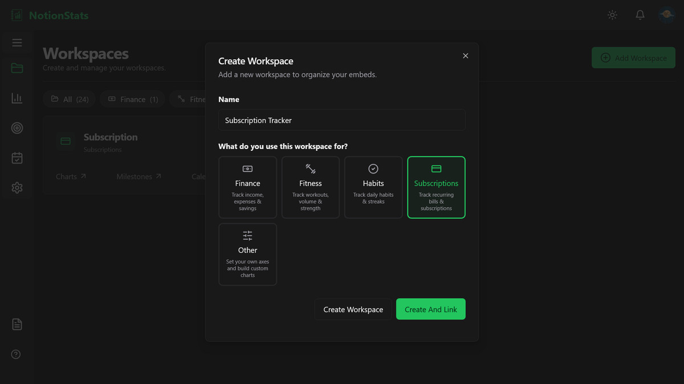
Task: Open the Milestones link on Subscription card
Action: (x=139, y=176)
